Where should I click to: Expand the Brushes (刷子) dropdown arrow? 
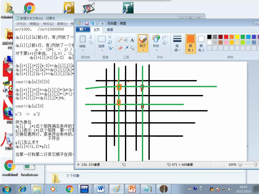(x=143, y=50)
